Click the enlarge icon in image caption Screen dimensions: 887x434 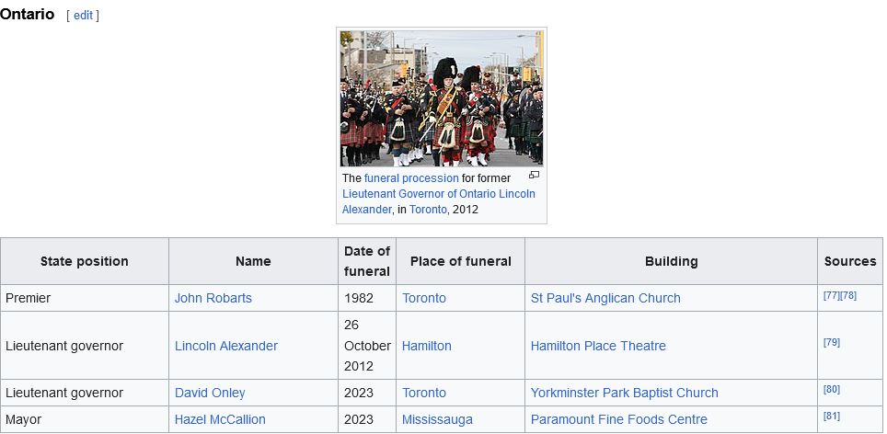point(534,175)
